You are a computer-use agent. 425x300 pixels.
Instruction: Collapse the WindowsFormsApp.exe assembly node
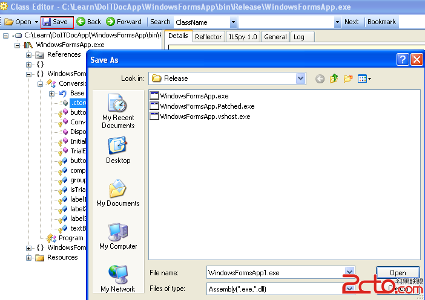point(17,45)
